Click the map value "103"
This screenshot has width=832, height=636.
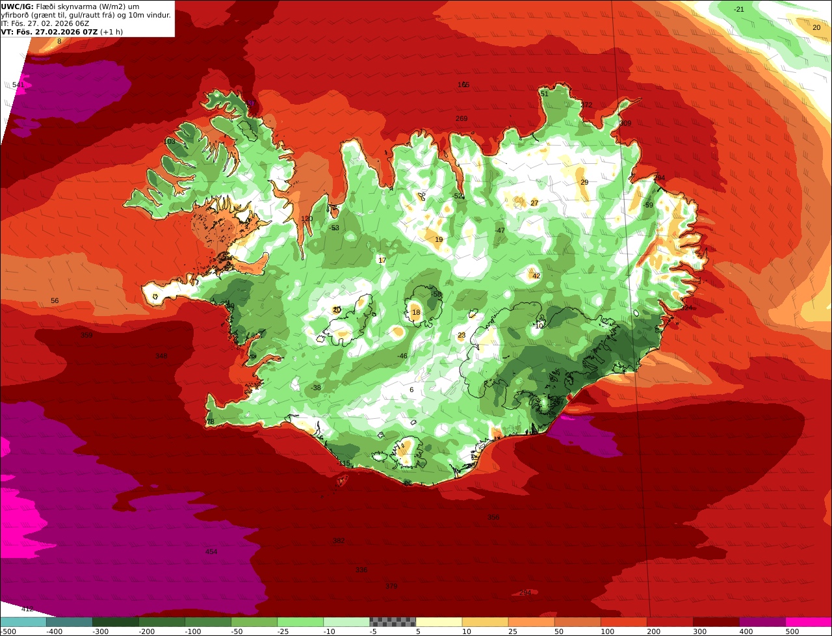pos(169,141)
